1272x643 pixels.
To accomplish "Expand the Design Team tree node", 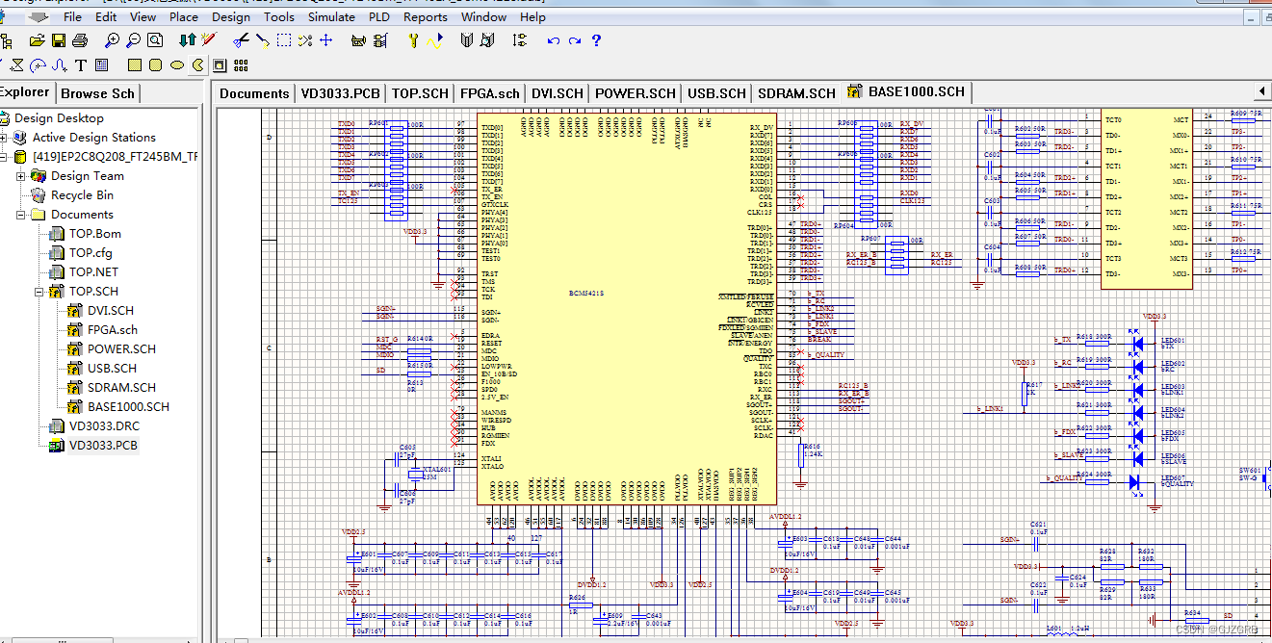I will point(19,175).
